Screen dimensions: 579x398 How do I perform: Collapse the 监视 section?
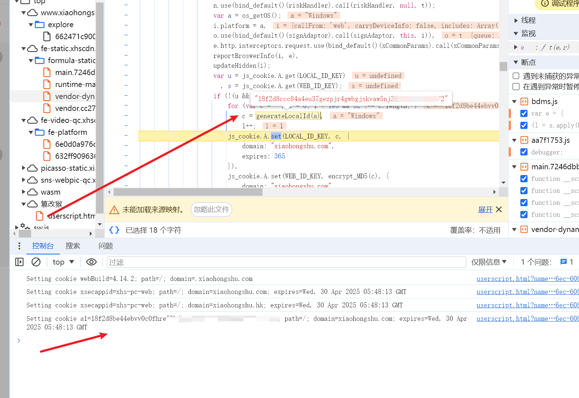click(516, 34)
